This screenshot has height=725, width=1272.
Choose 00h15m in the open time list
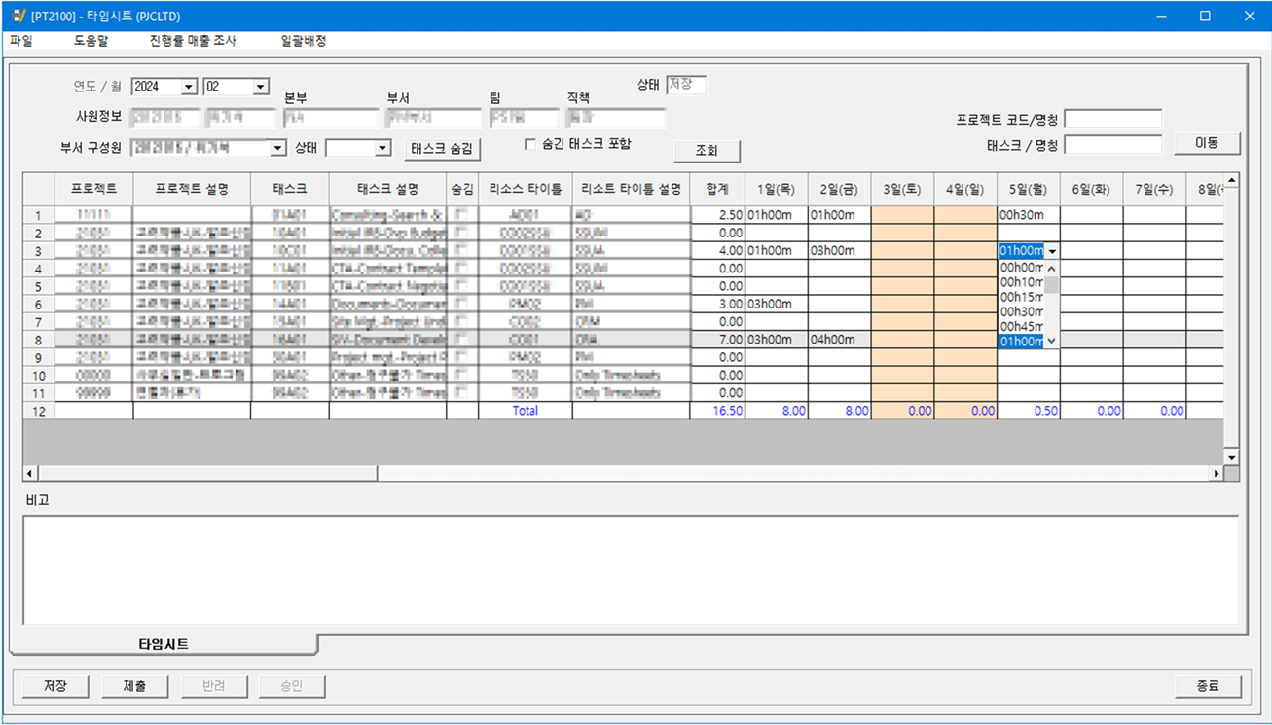pyautogui.click(x=1022, y=297)
